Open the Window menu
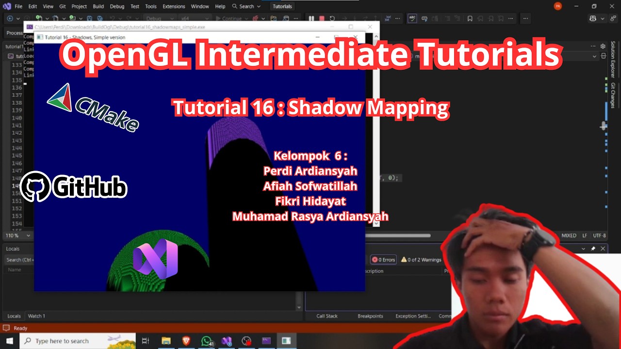621x349 pixels. (x=200, y=6)
